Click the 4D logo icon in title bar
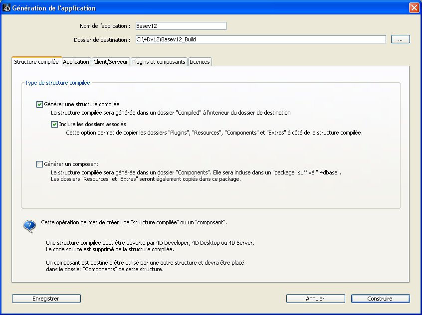 pyautogui.click(x=6, y=8)
